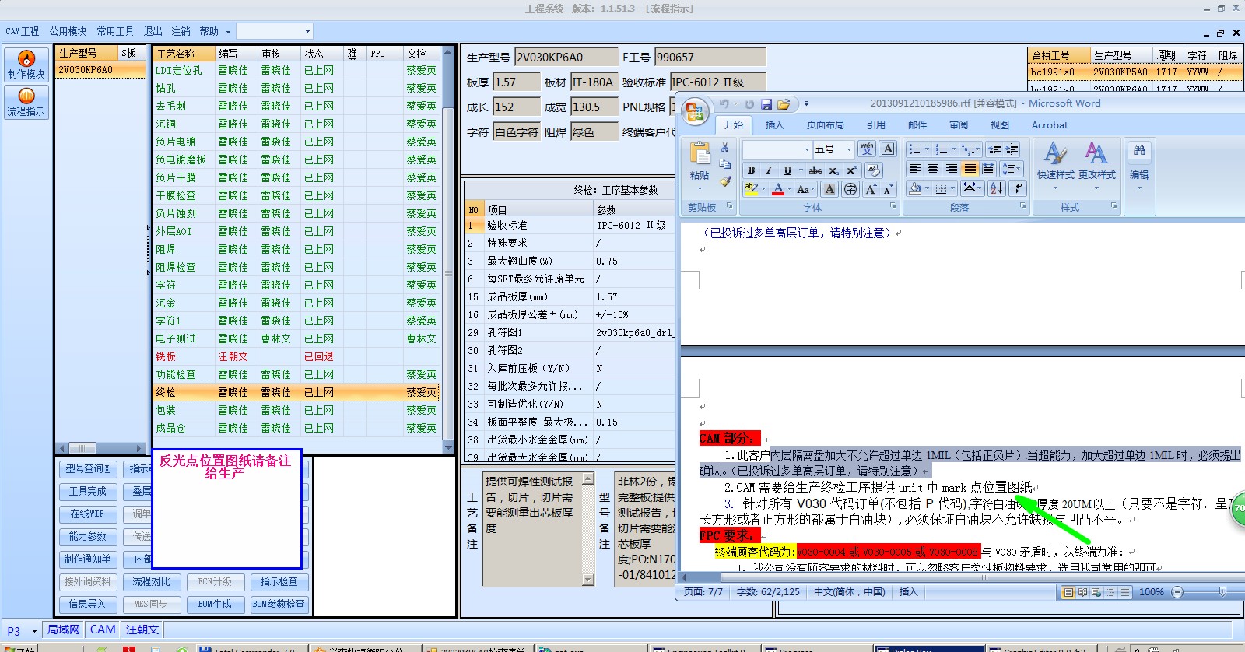
Task: Open the bullets list dropdown arrow in Word
Action: 927,149
